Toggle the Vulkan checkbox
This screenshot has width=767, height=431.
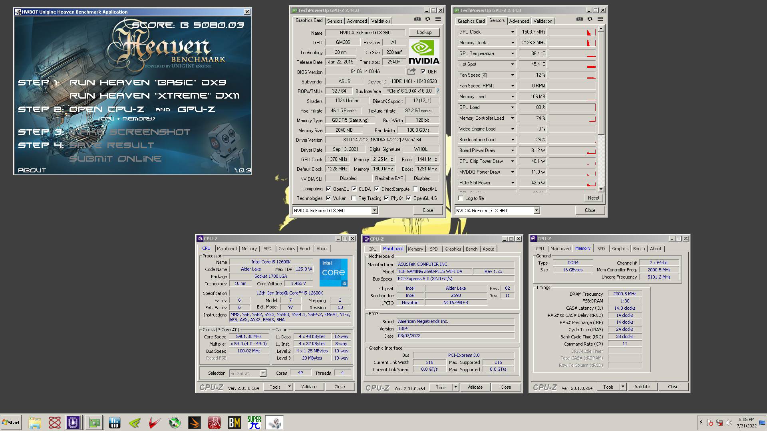click(328, 198)
